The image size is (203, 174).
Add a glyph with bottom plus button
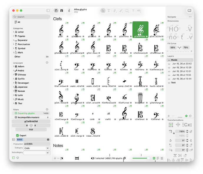click(55, 158)
